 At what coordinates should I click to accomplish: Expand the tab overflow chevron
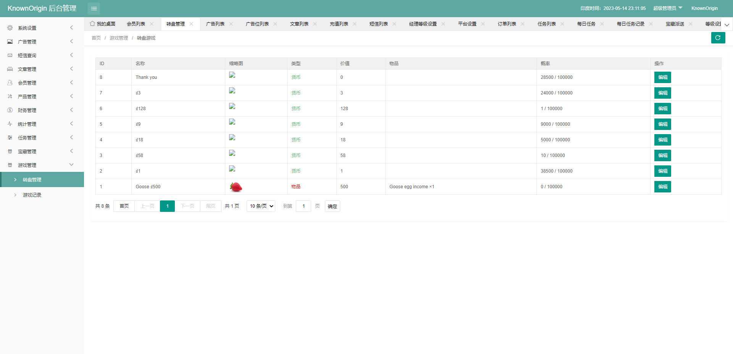(727, 24)
